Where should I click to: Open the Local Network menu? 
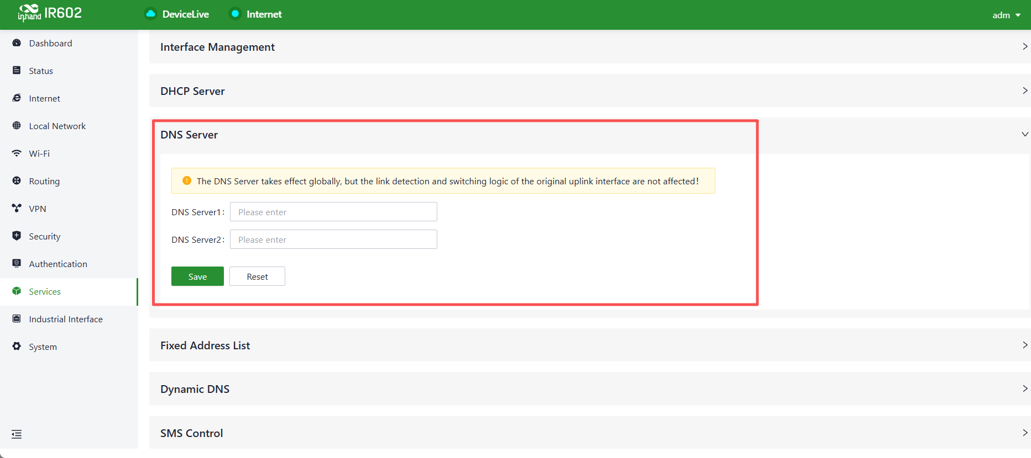point(69,126)
